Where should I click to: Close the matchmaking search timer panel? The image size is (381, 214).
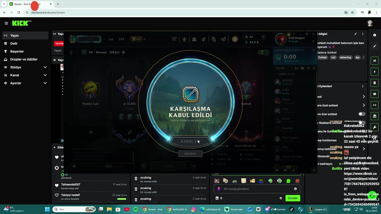pos(313,50)
